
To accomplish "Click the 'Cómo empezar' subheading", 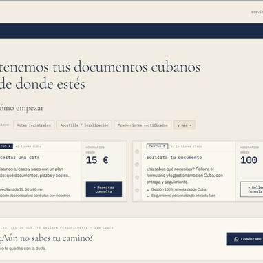I will (x=21, y=108).
